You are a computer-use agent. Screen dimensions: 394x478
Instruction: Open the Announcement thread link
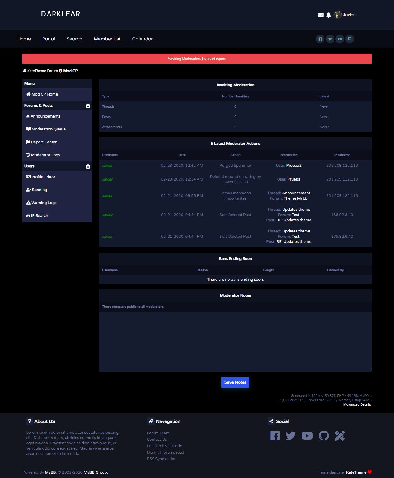[296, 193]
